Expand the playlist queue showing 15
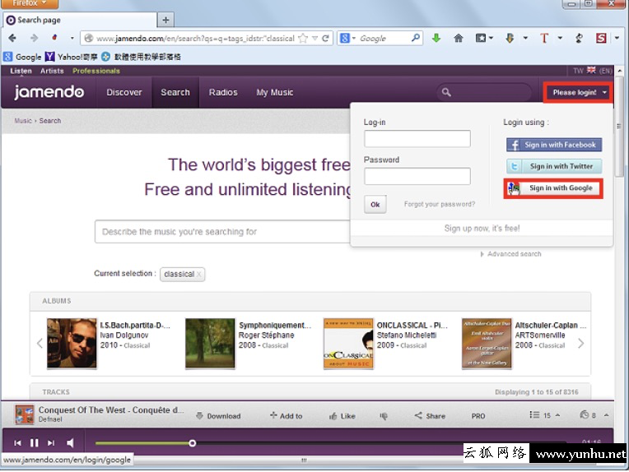Viewport: 629px width, 472px height. click(x=544, y=415)
